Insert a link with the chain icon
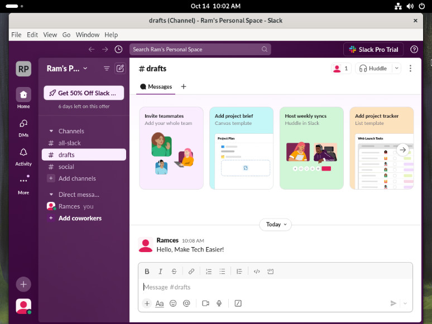The height and width of the screenshot is (324, 432). [191, 272]
